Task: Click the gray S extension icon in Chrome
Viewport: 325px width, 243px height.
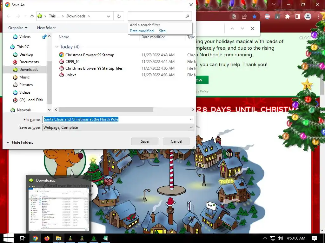Action: pyautogui.click(x=277, y=16)
